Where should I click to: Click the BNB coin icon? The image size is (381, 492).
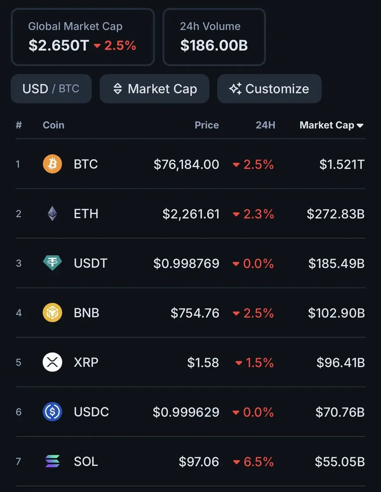click(x=52, y=313)
